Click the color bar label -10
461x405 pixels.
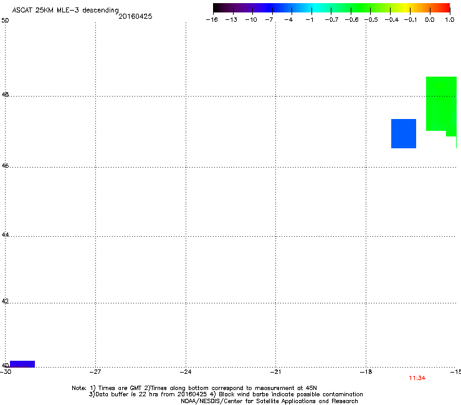point(251,20)
